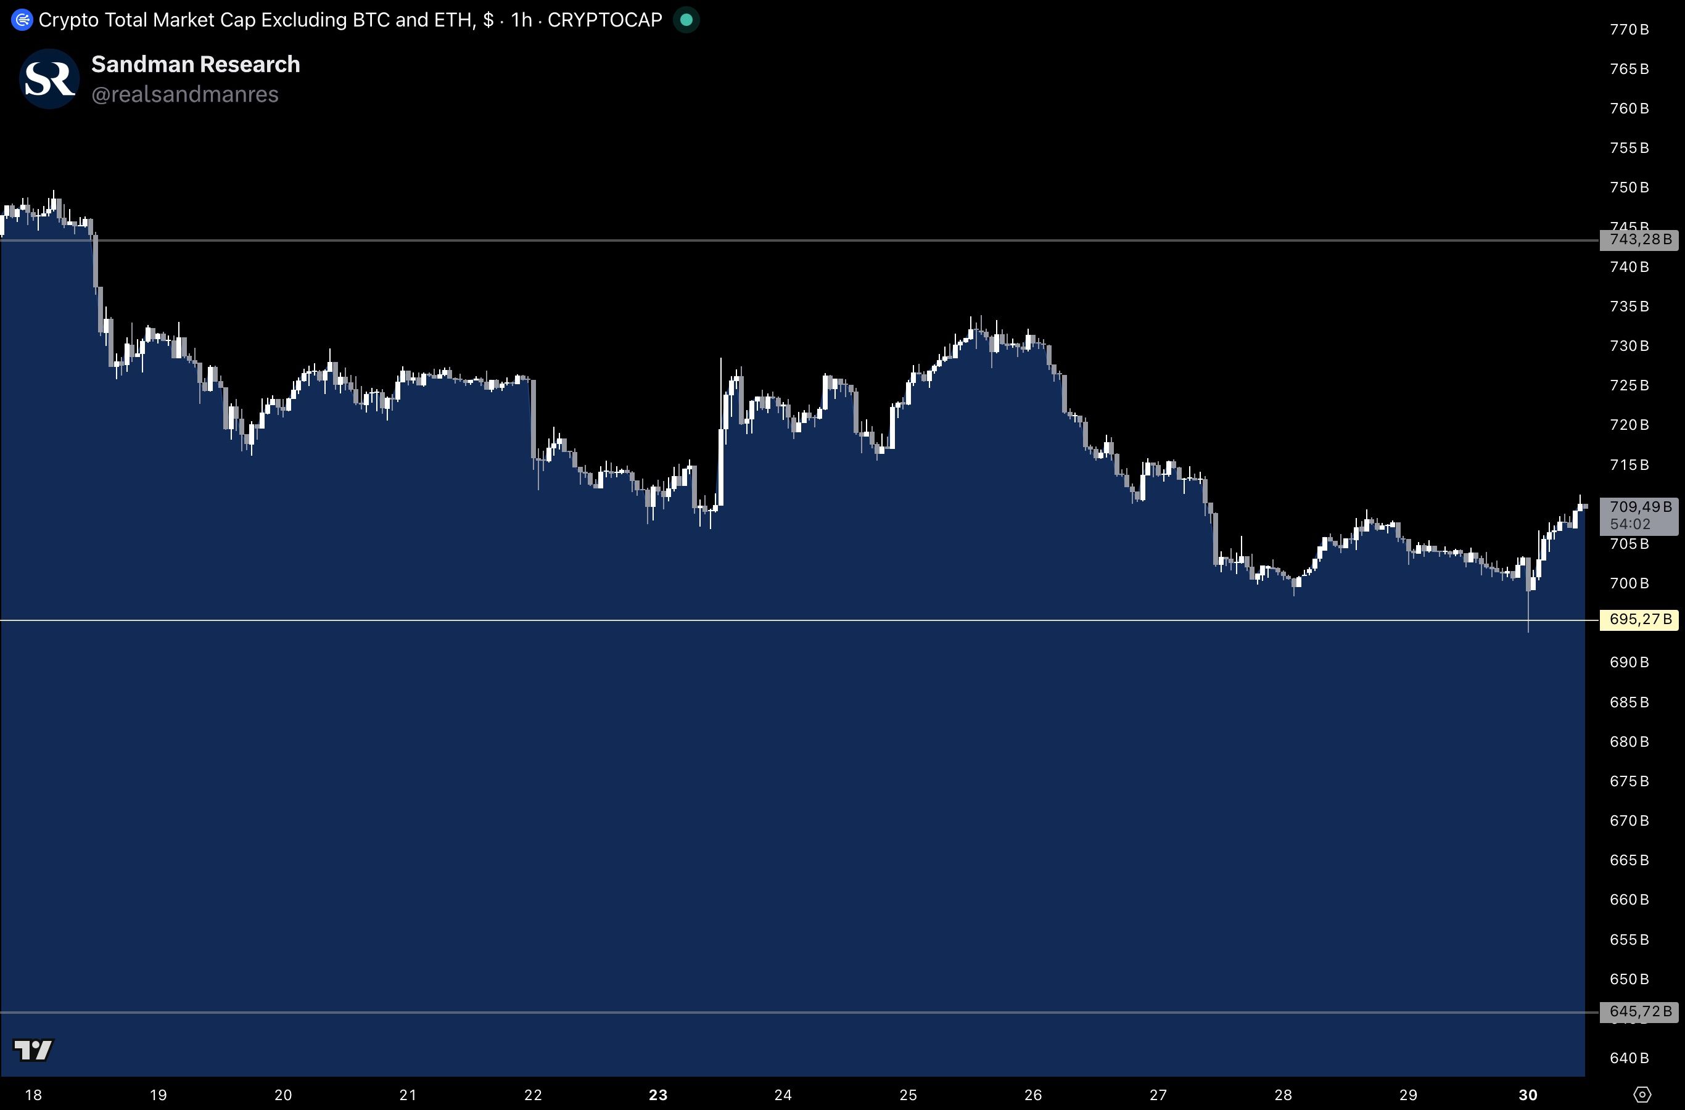Click the 770 B price scale label

click(x=1629, y=30)
